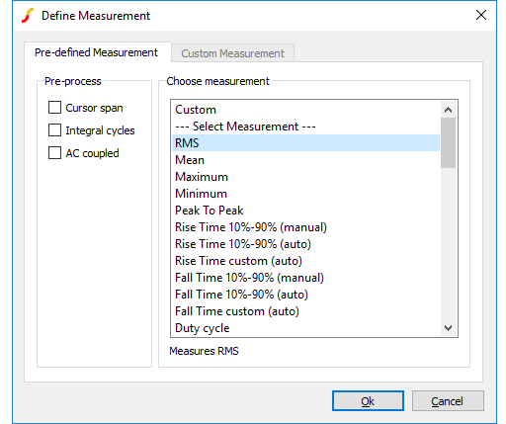Click the list scroll up arrow
The image size is (506, 424).
[x=448, y=110]
